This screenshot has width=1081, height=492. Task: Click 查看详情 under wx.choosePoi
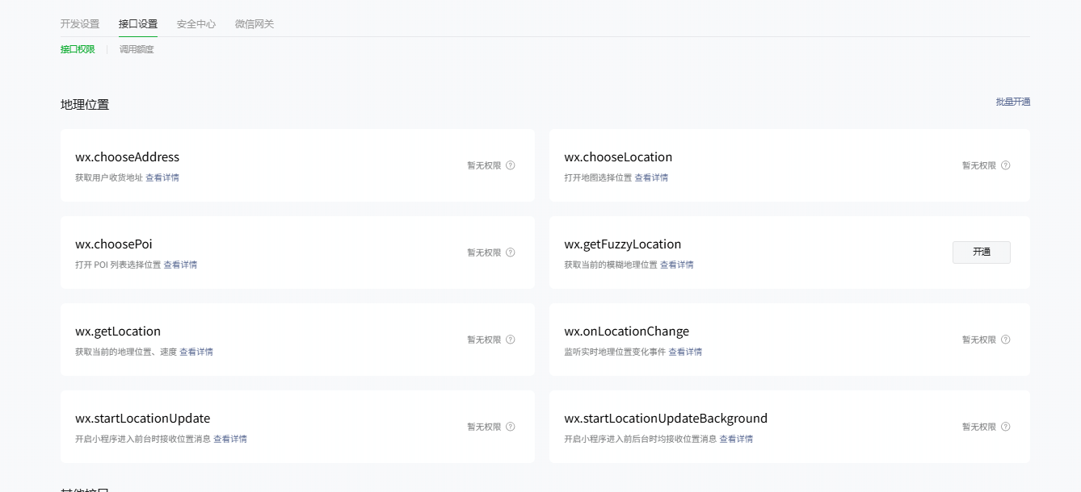[180, 265]
